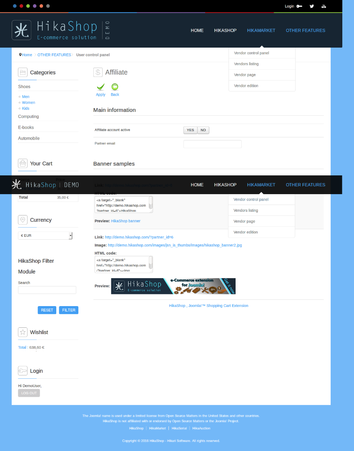Screen dimensions: 354x451
Task: Open HOME in the top main navigation
Action: tap(197, 30)
